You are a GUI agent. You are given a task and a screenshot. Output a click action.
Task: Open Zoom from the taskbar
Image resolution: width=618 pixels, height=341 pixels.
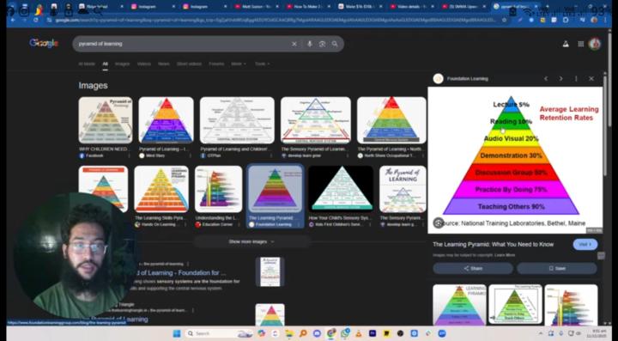point(442,333)
